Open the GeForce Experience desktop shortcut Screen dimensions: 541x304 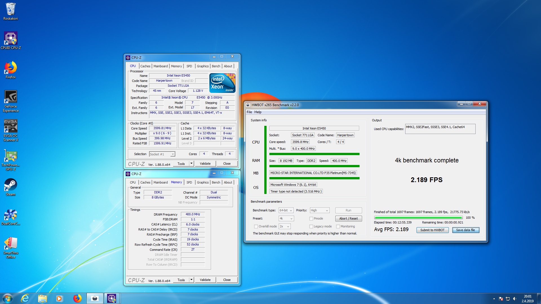point(11,101)
